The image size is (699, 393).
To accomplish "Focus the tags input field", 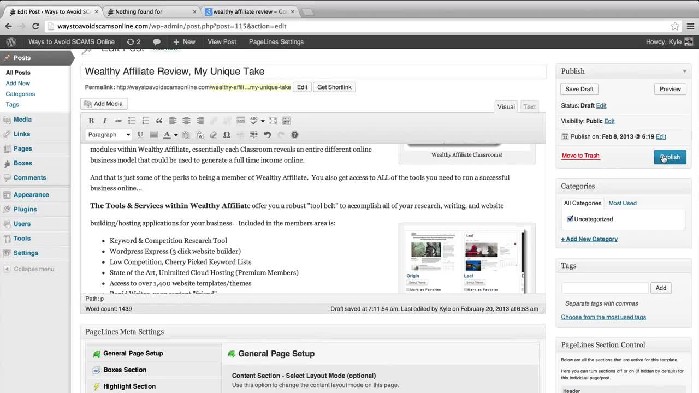I will 605,288.
